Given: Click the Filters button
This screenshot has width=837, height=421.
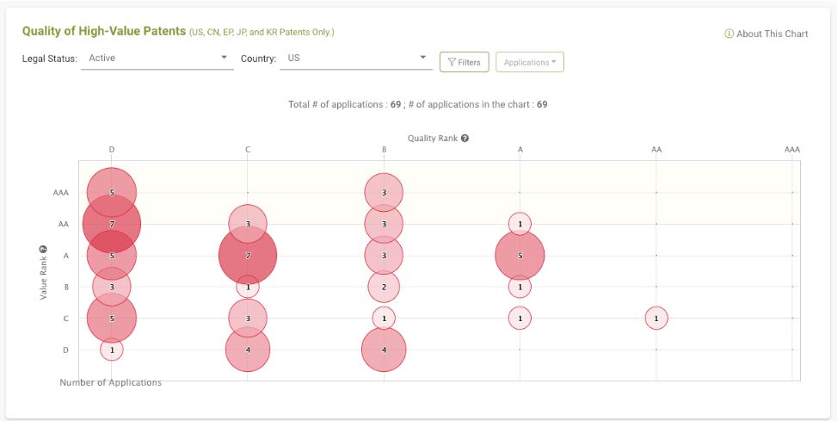Looking at the screenshot, I should pos(464,62).
